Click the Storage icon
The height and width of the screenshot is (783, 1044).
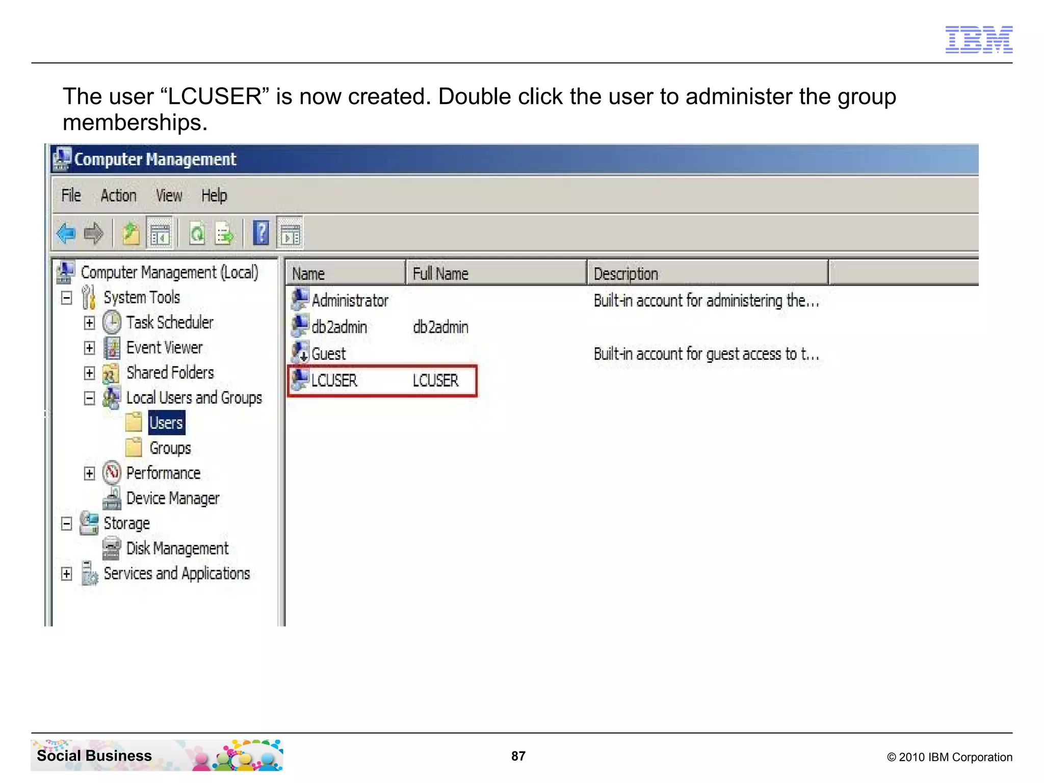89,523
